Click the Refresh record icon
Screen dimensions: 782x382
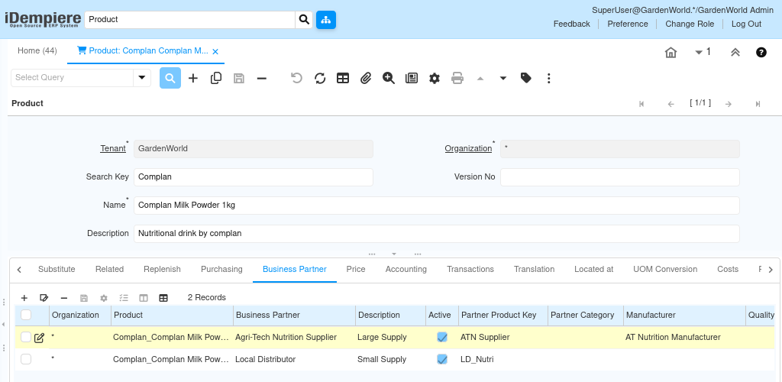320,78
